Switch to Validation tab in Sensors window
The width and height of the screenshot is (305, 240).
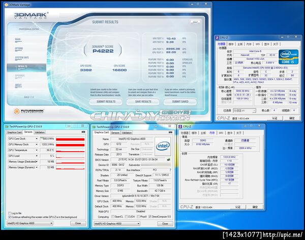40,132
